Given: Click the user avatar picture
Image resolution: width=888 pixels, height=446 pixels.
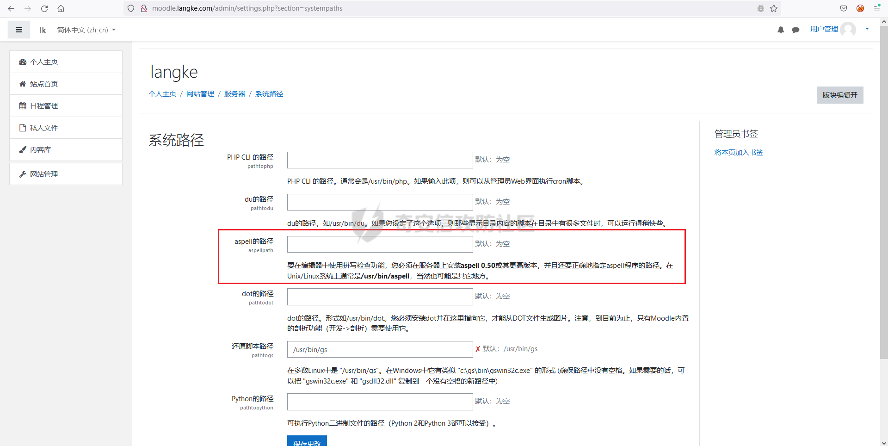Looking at the screenshot, I should pyautogui.click(x=848, y=30).
